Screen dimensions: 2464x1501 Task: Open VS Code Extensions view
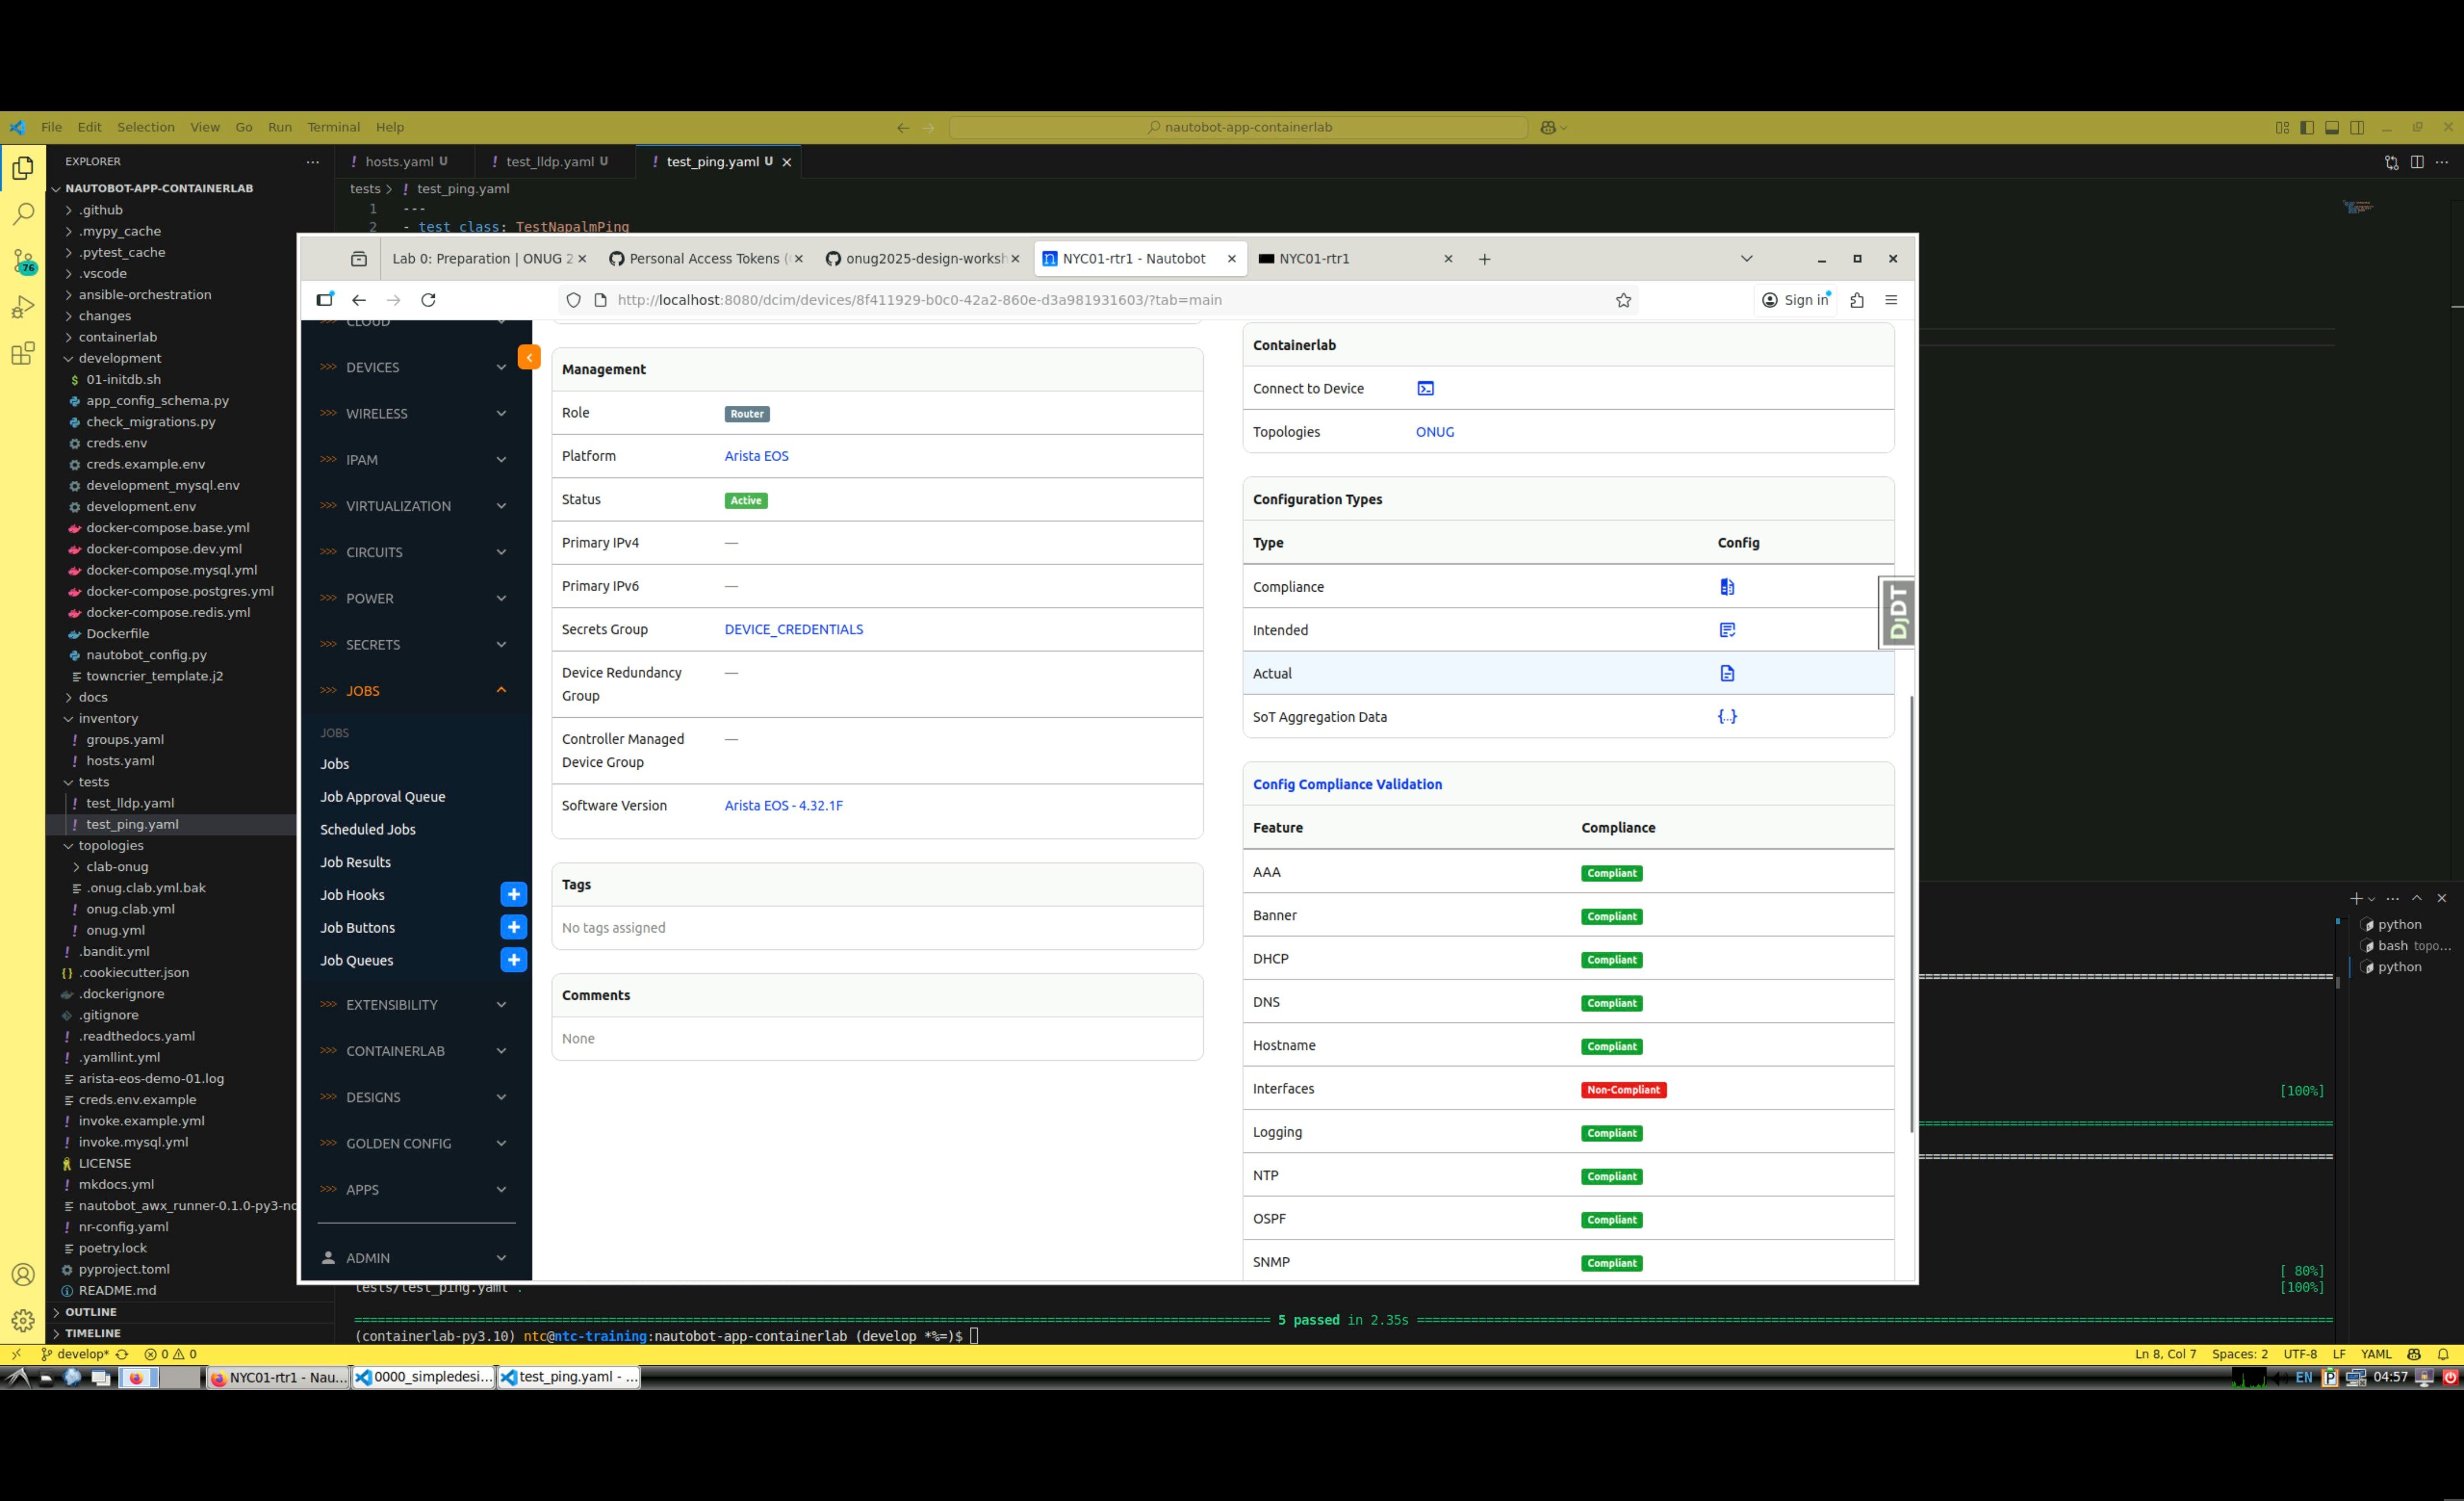coord(23,353)
